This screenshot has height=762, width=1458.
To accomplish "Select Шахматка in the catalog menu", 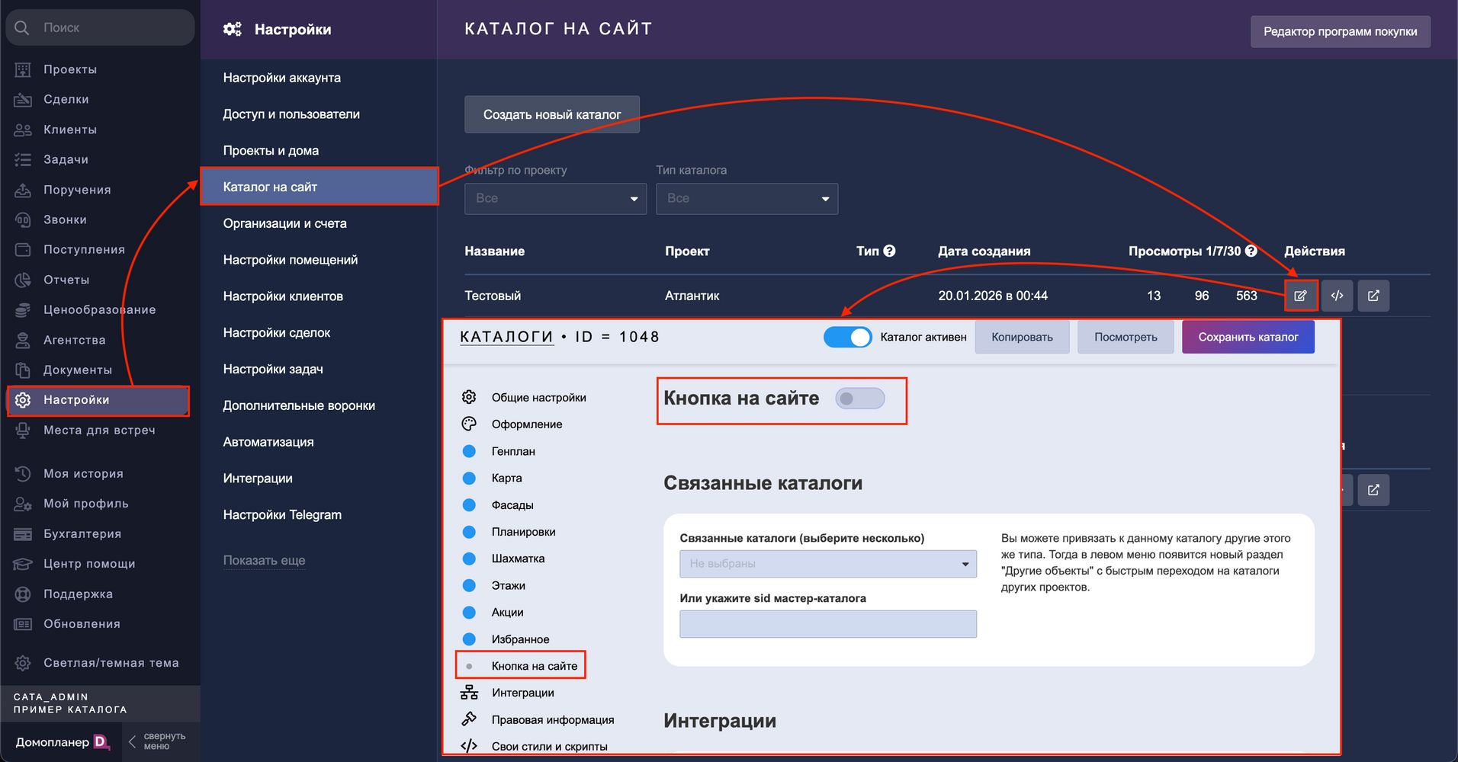I will pos(518,559).
